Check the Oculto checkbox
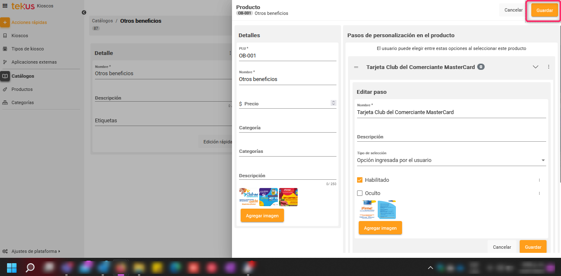 [x=360, y=193]
